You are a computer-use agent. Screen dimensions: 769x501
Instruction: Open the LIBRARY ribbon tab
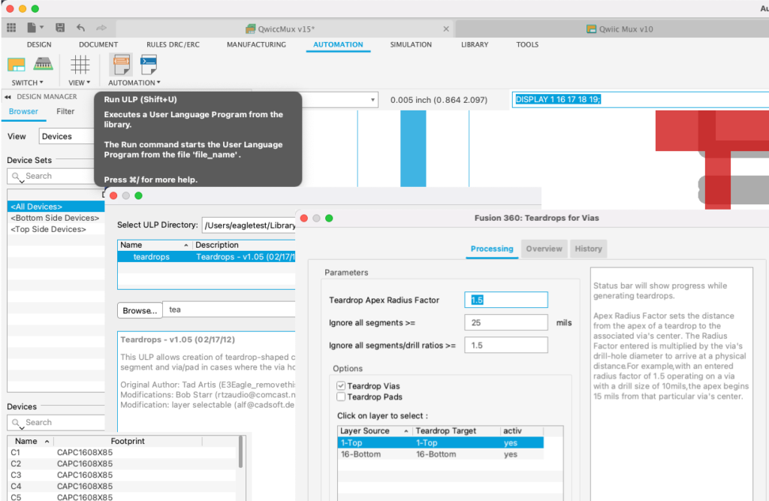click(x=475, y=44)
